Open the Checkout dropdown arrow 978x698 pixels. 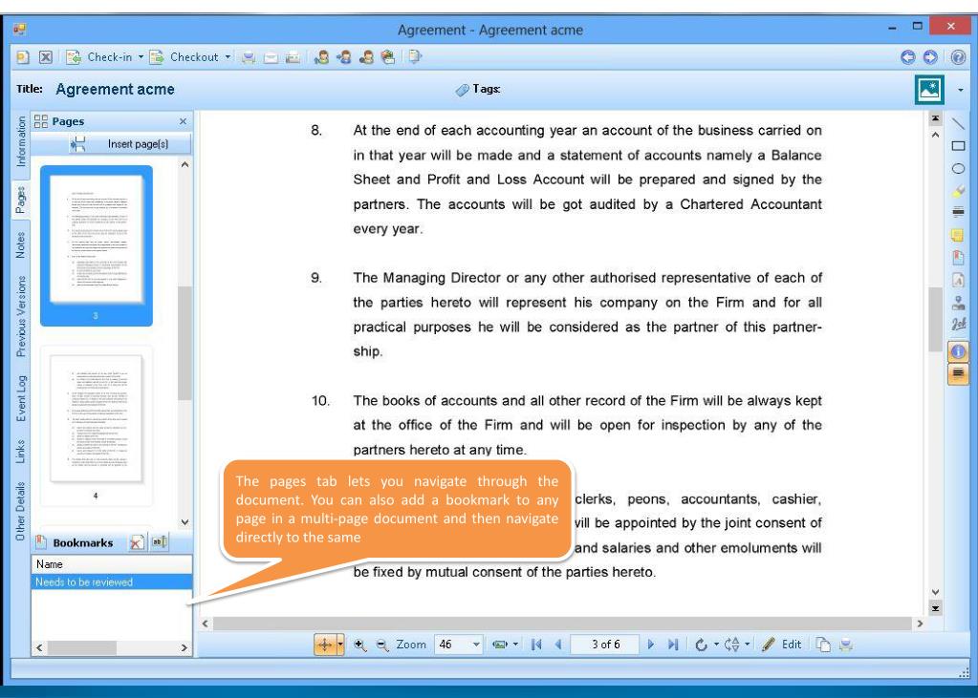tap(228, 57)
